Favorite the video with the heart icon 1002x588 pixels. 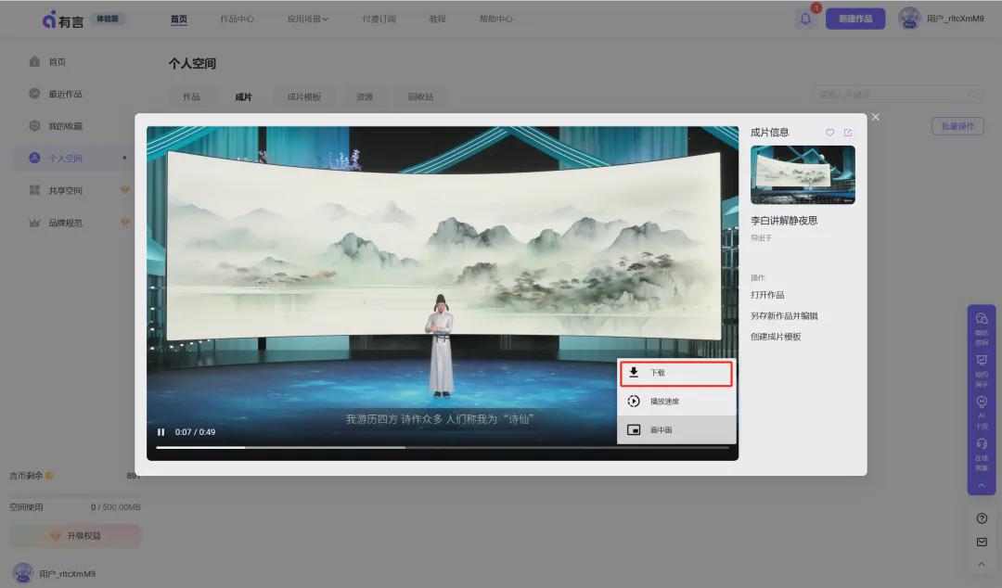tap(829, 132)
